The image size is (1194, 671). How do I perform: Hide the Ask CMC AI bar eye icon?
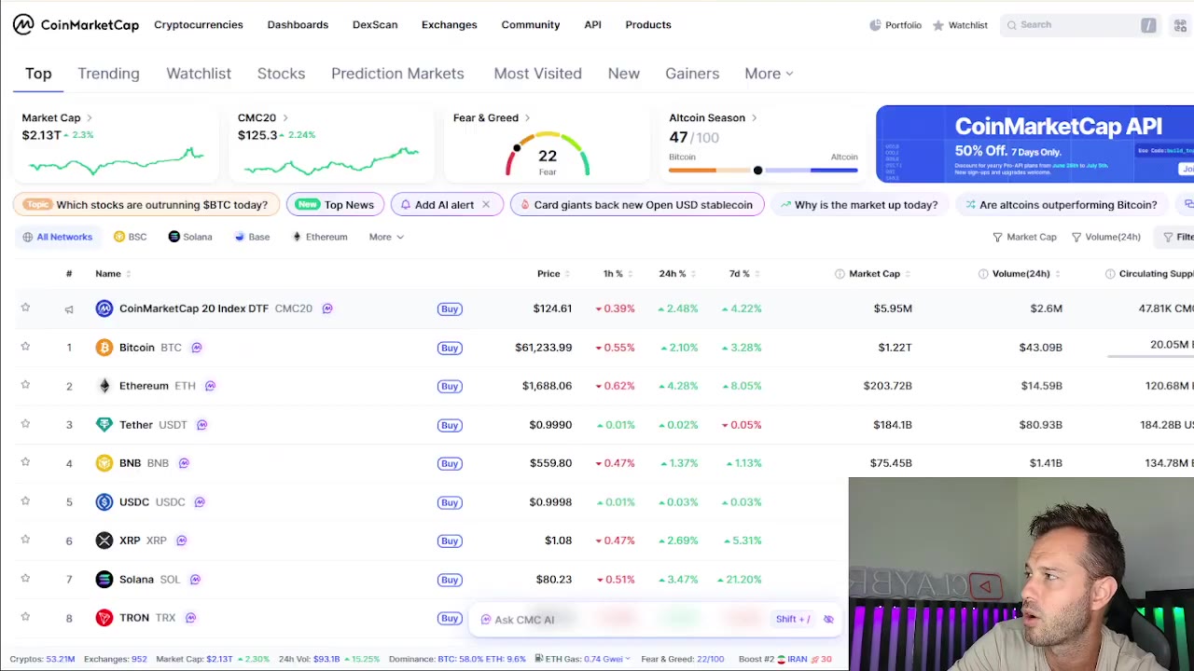click(x=828, y=620)
